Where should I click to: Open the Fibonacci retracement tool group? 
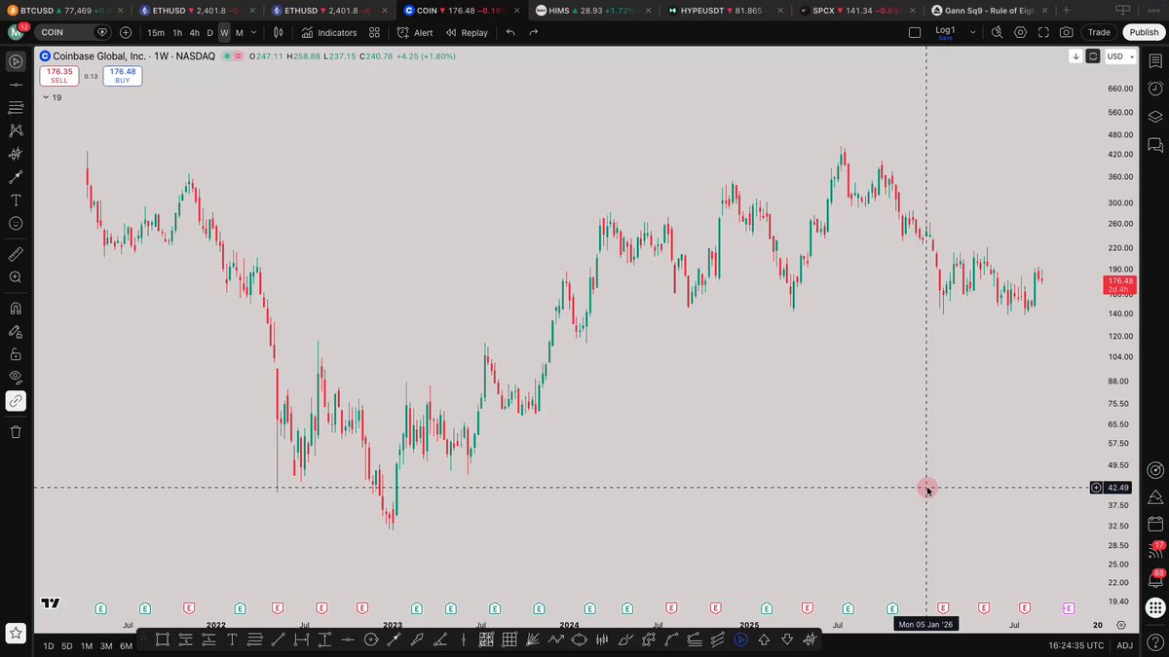16,107
